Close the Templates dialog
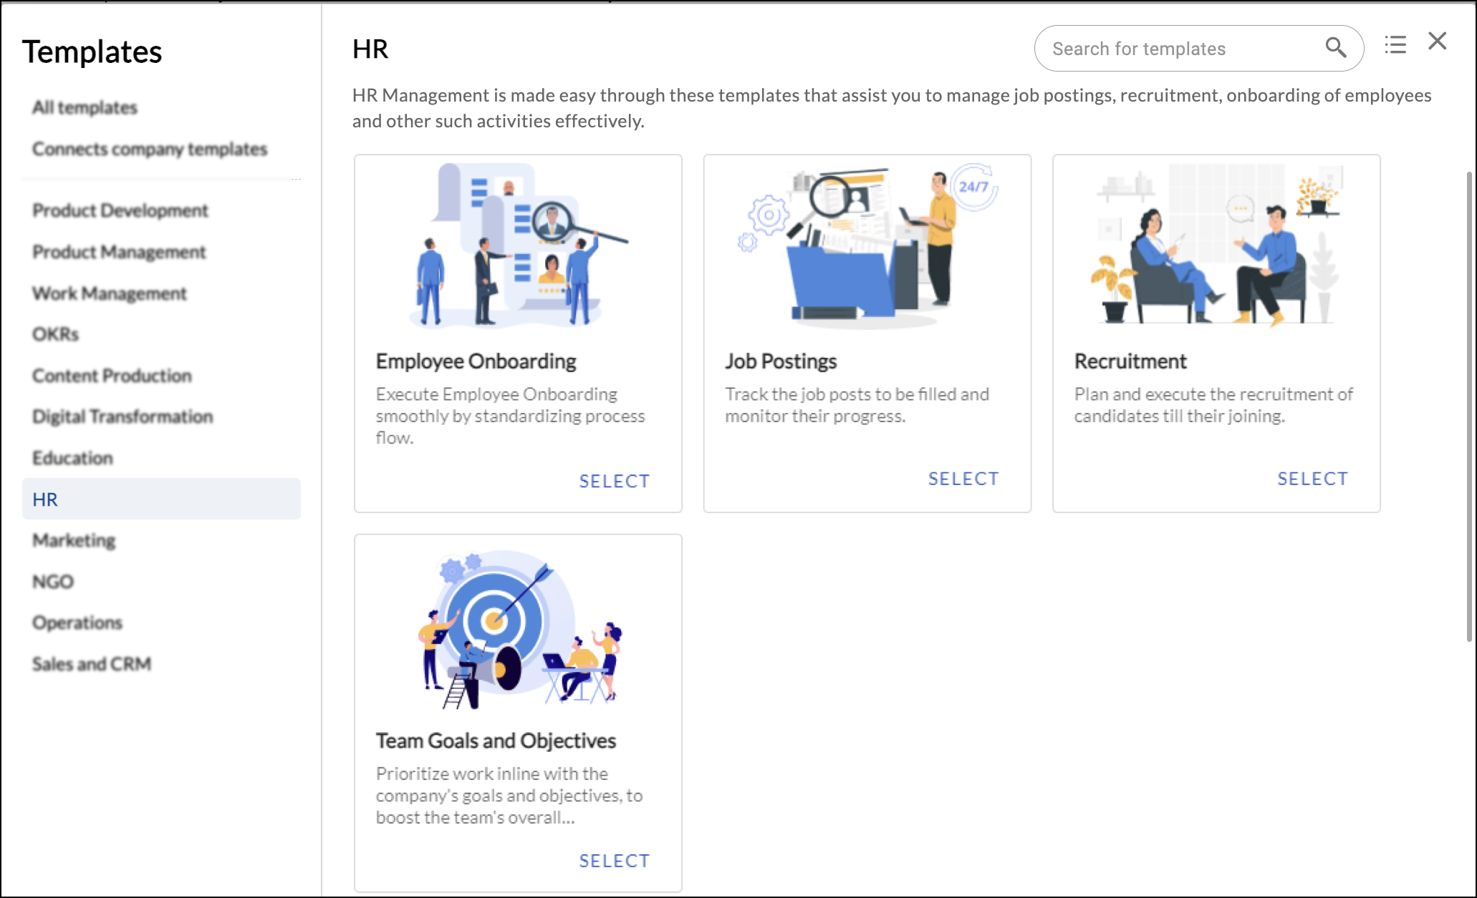Viewport: 1477px width, 898px height. (1437, 40)
